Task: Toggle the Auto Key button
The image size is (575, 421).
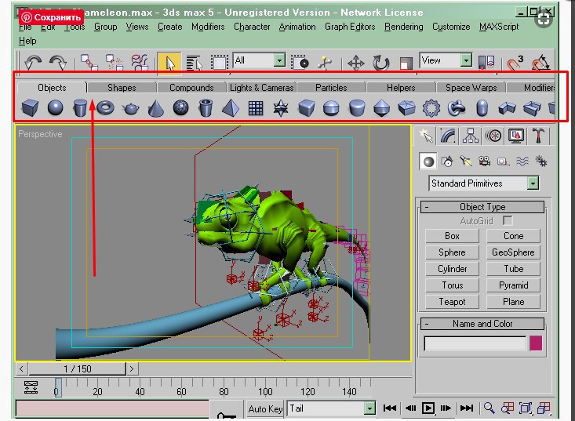Action: tap(265, 408)
